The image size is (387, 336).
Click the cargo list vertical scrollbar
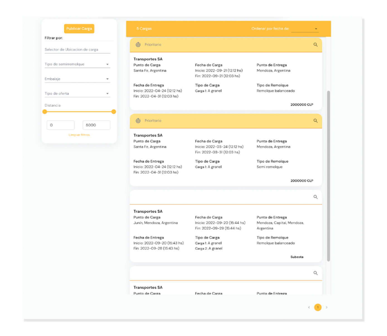(328, 175)
